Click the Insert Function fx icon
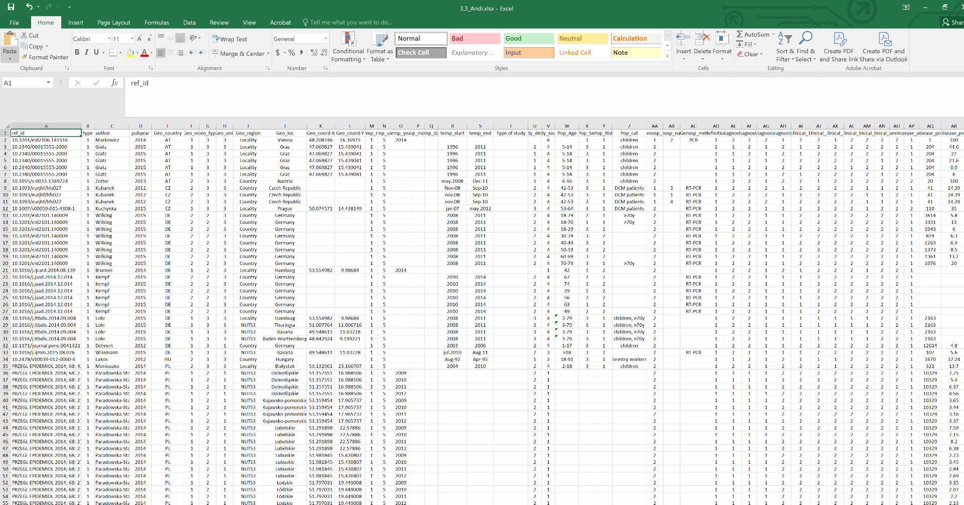Image resolution: width=964 pixels, height=505 pixels. pos(114,83)
